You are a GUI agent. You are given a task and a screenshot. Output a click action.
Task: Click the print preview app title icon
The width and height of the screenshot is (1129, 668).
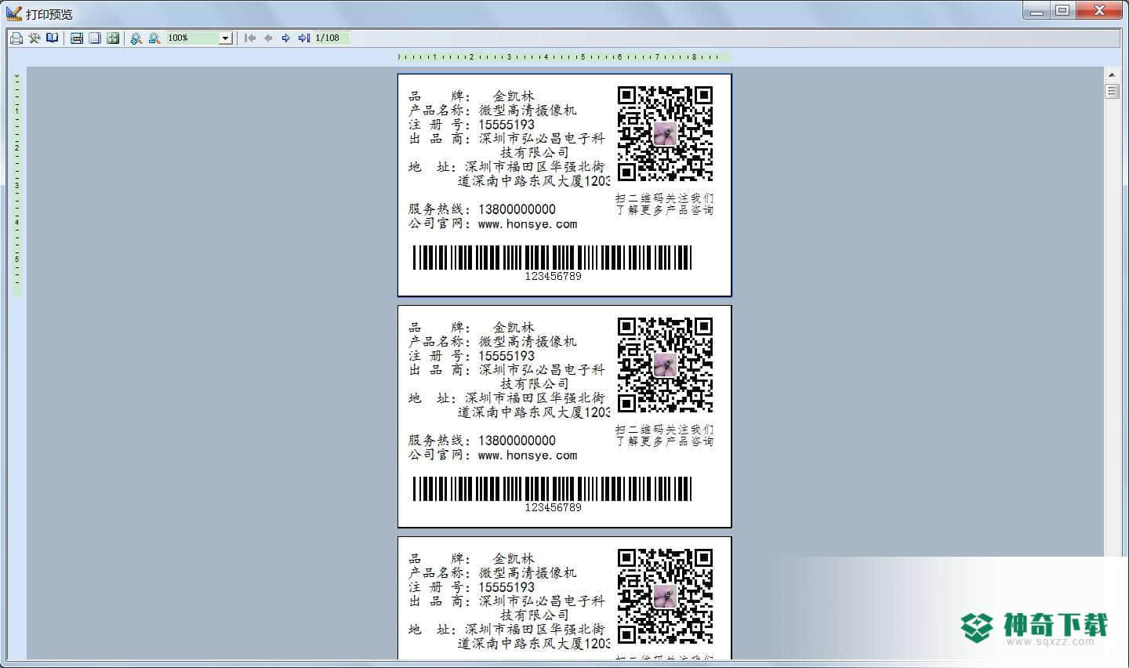pyautogui.click(x=13, y=13)
